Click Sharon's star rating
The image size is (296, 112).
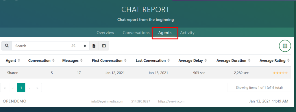(280, 73)
